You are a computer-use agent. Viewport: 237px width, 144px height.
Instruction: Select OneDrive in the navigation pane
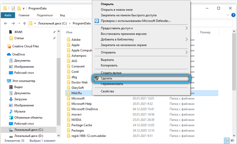18,54
